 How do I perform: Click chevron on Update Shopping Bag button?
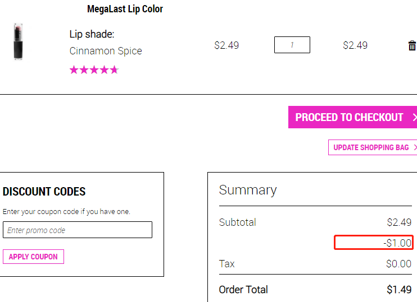tap(415, 147)
